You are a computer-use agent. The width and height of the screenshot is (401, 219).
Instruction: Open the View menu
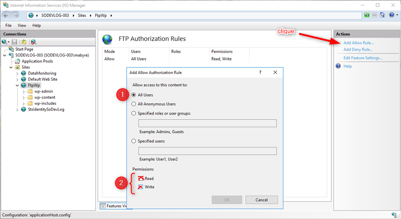22,25
